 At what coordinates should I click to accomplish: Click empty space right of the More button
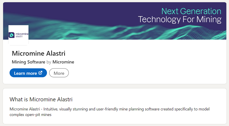(143, 73)
